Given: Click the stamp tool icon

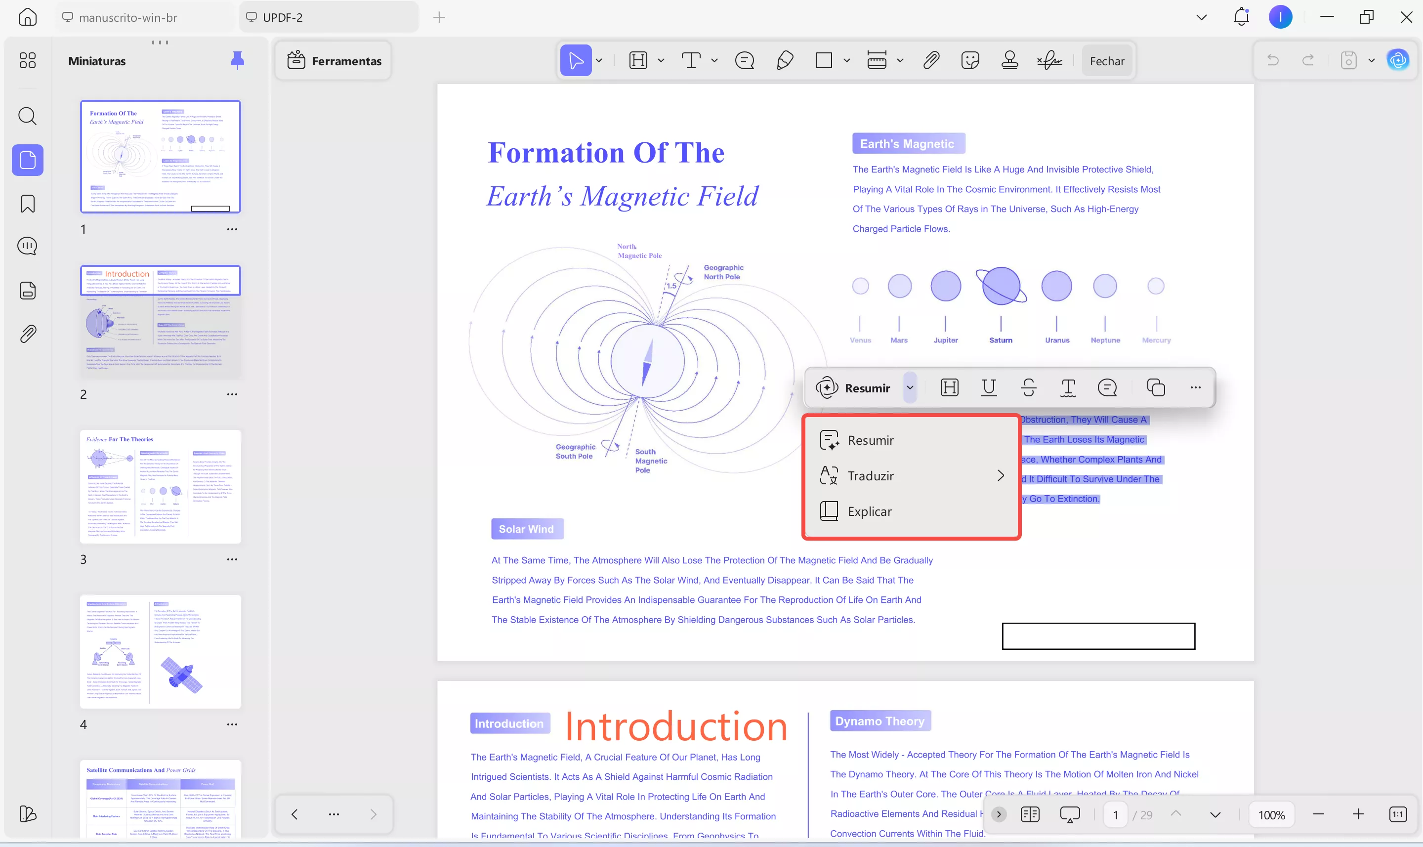Looking at the screenshot, I should tap(1009, 60).
